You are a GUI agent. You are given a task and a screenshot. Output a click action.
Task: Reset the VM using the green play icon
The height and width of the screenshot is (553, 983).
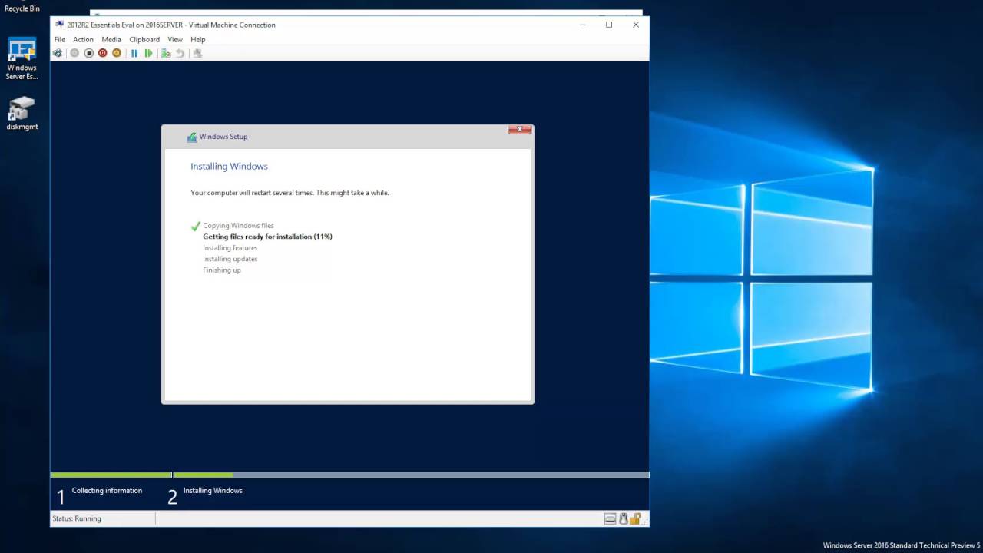click(149, 53)
